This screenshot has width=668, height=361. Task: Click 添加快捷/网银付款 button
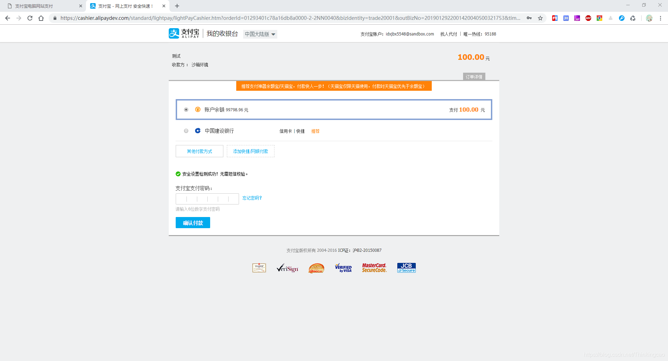pos(250,151)
